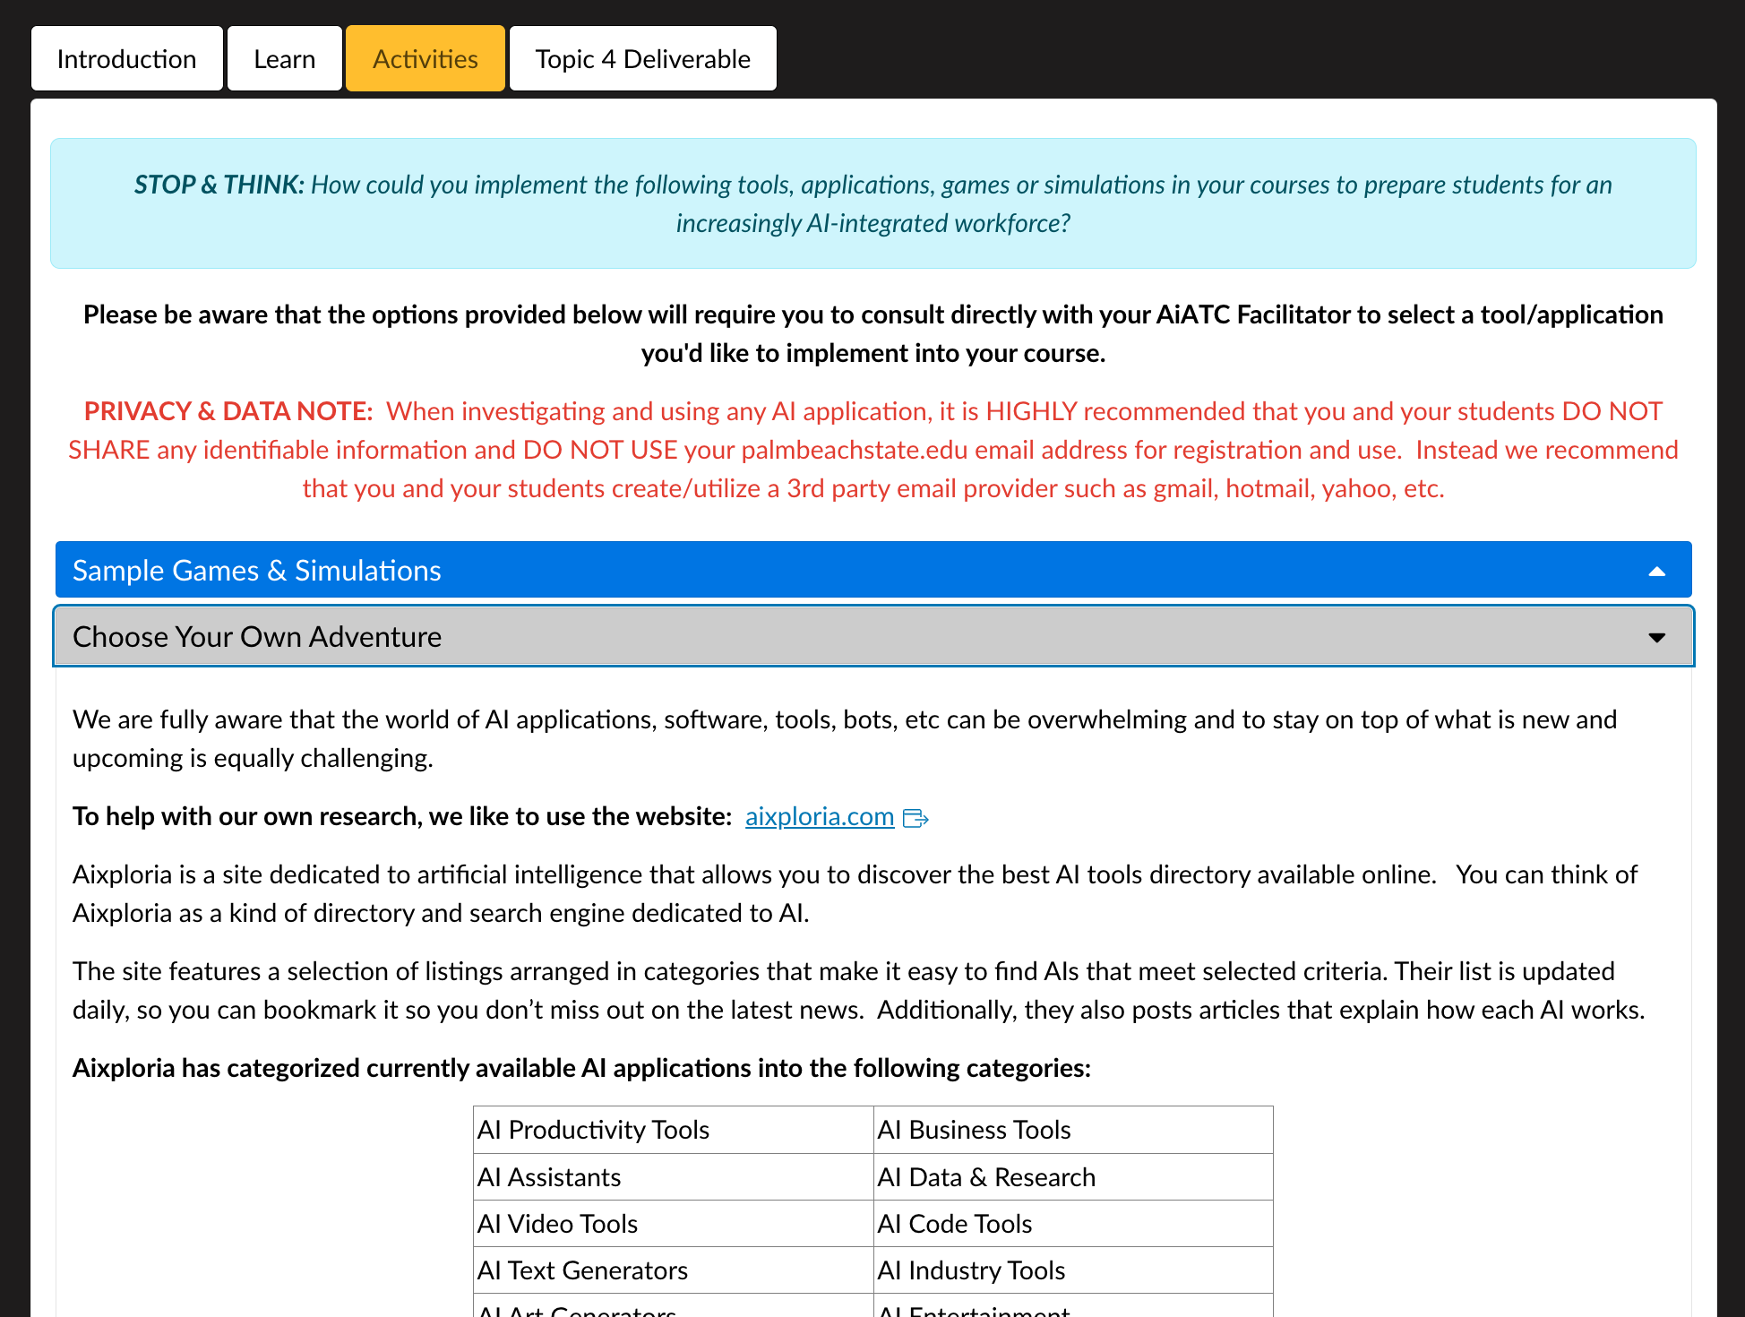1745x1317 pixels.
Task: Click the AI Data & Research cell
Action: 986,1177
